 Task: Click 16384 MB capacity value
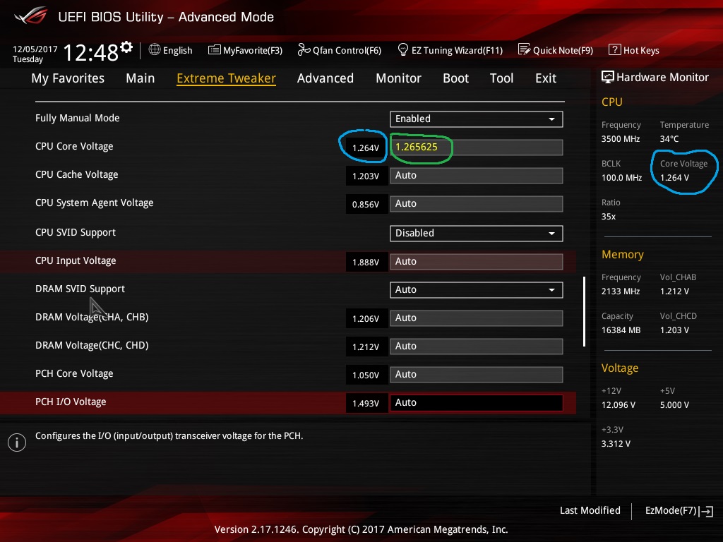coord(621,330)
